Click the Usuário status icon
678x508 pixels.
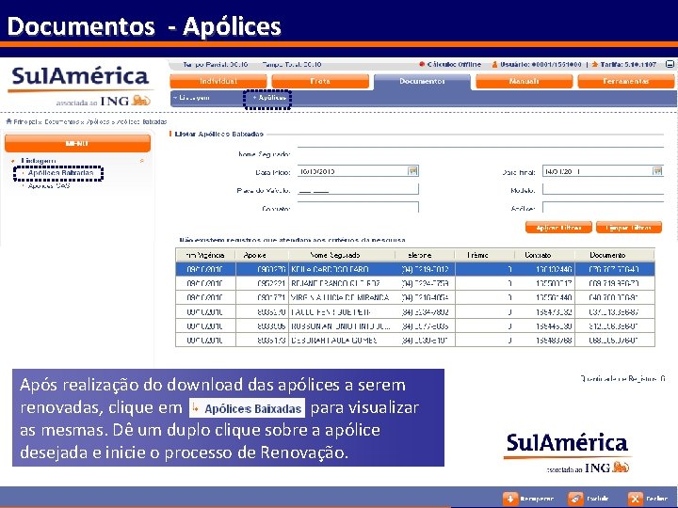[x=494, y=64]
